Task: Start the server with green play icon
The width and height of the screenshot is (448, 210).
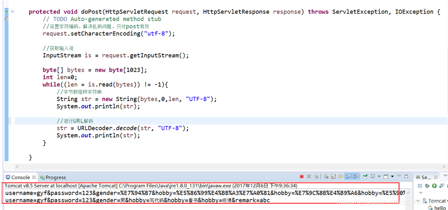Action: [434, 186]
